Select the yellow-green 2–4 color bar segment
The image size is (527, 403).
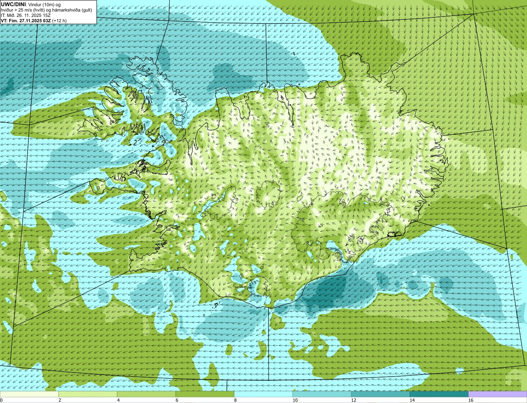point(88,394)
